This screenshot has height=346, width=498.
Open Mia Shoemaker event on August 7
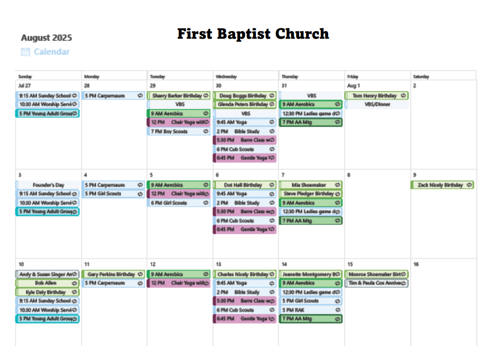311,185
